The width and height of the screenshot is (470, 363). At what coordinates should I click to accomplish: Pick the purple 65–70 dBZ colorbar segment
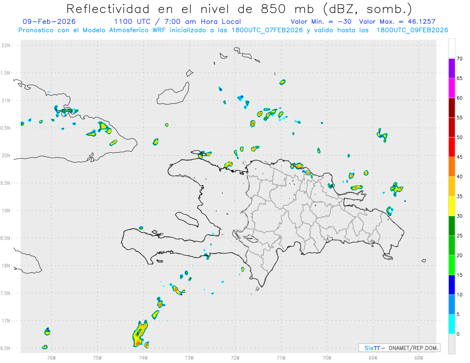point(452,68)
